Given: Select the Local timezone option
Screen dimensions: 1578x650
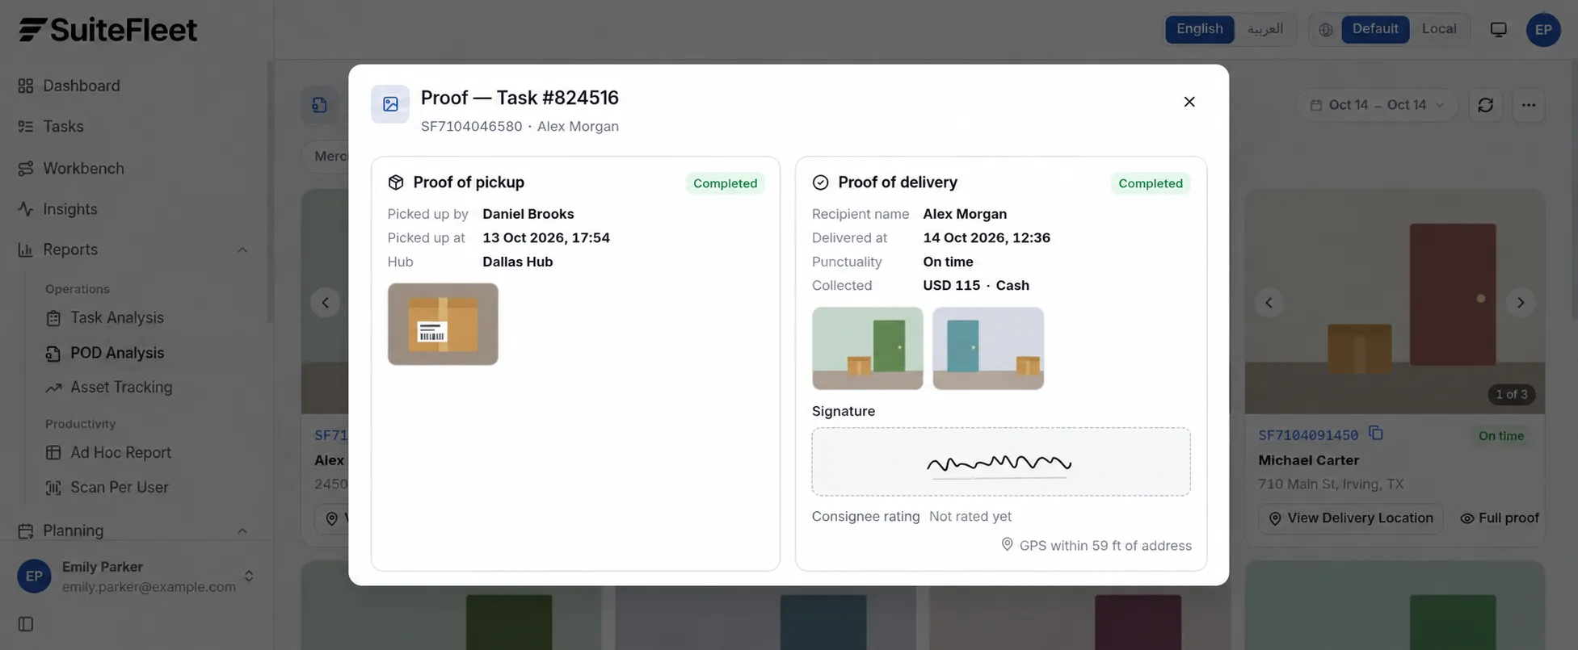Looking at the screenshot, I should tap(1439, 29).
